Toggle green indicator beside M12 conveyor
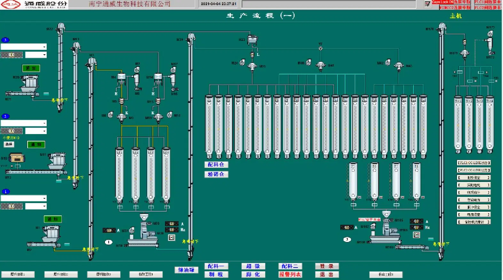 pos(59,181)
